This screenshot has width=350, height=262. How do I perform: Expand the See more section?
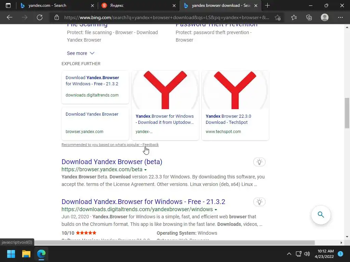click(81, 53)
